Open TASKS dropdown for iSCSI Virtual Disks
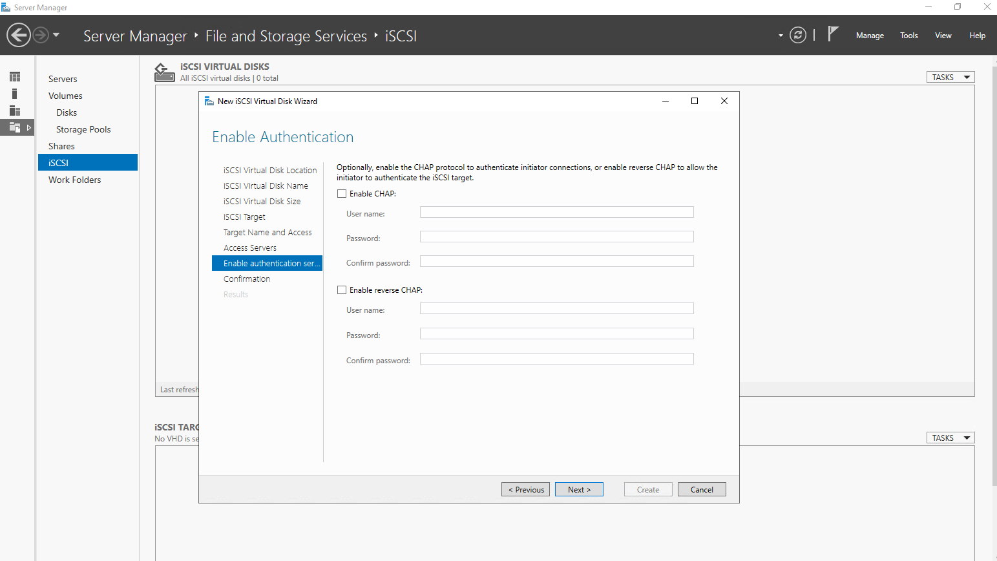Viewport: 997px width, 561px height. (x=950, y=78)
